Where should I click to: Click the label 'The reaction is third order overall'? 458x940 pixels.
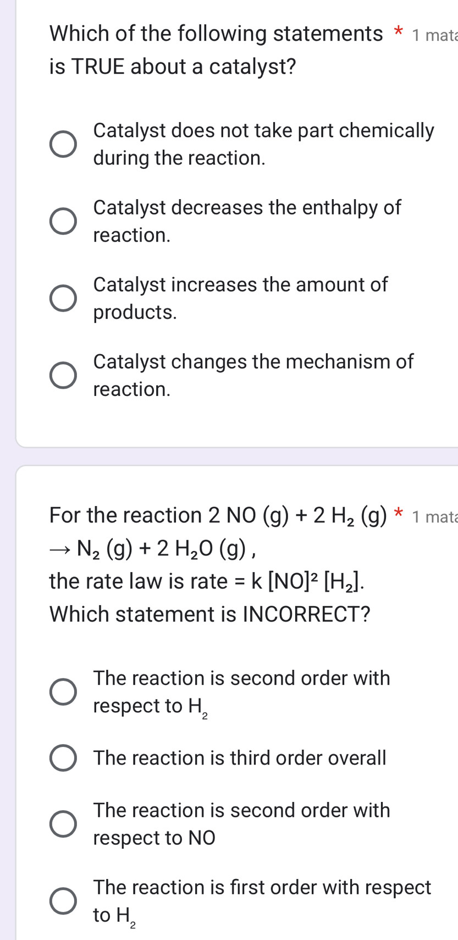(x=238, y=758)
